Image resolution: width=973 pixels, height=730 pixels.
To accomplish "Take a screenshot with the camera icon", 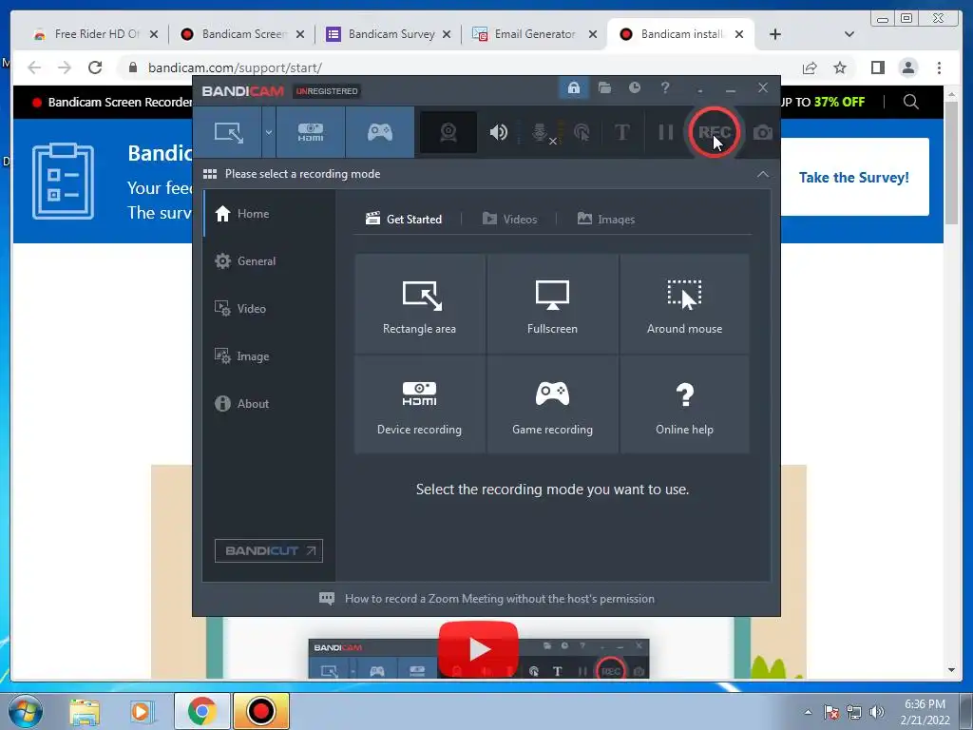I will [x=763, y=132].
